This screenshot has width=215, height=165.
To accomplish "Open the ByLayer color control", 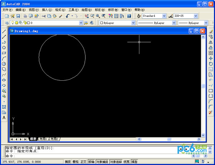I will click(116, 23).
